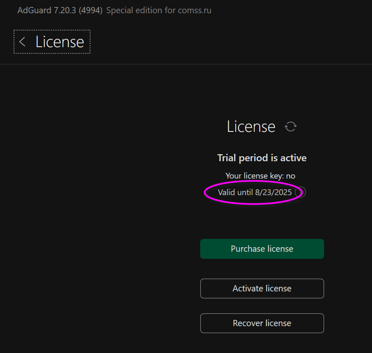The height and width of the screenshot is (353, 372).
Task: Click the large License section heading
Action: pyautogui.click(x=251, y=126)
